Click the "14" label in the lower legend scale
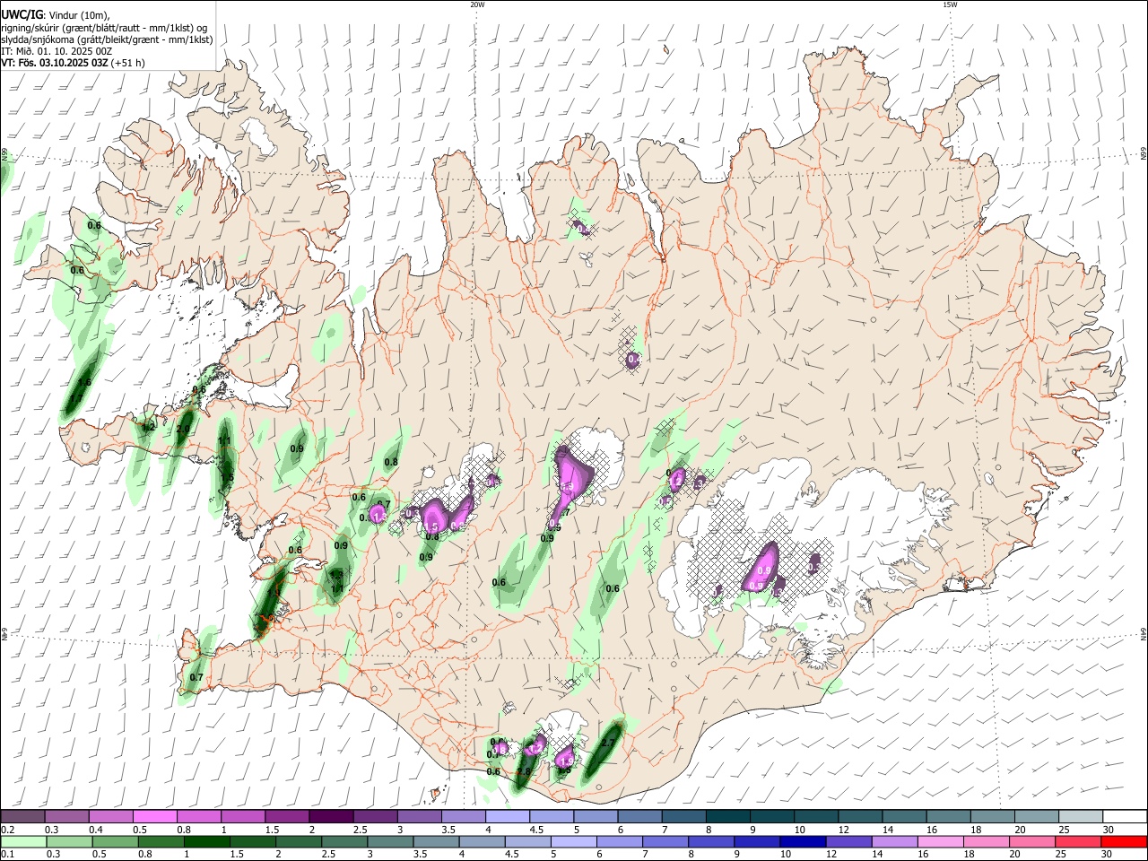Screen dimensions: 1148x861 click(876, 854)
